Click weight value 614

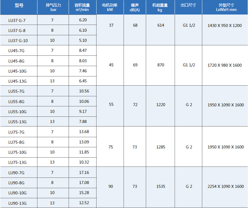[x=161, y=25]
